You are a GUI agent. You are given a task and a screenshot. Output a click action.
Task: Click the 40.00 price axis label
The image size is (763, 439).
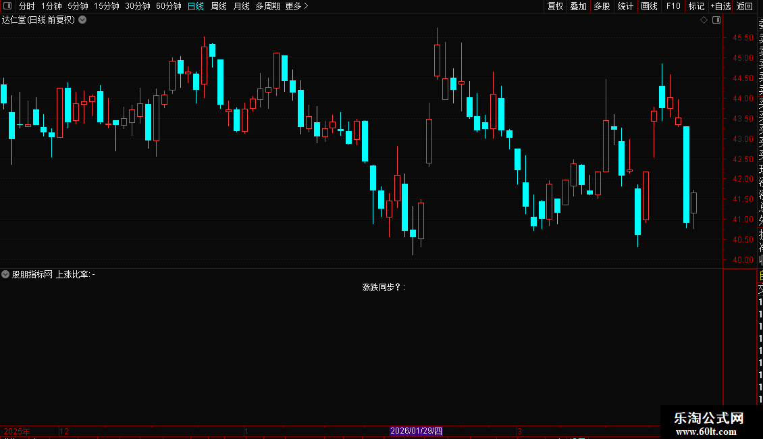pyautogui.click(x=743, y=260)
